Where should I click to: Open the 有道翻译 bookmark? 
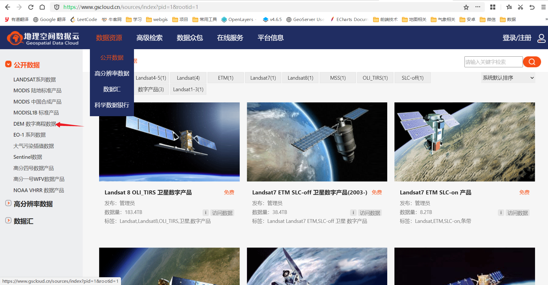17,19
